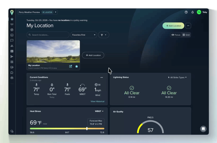217x143 pixels.
Task: Click the All Clear 14-30 mi status
Action: (x=169, y=92)
